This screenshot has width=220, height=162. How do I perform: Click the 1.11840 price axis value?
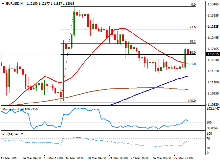point(213,60)
